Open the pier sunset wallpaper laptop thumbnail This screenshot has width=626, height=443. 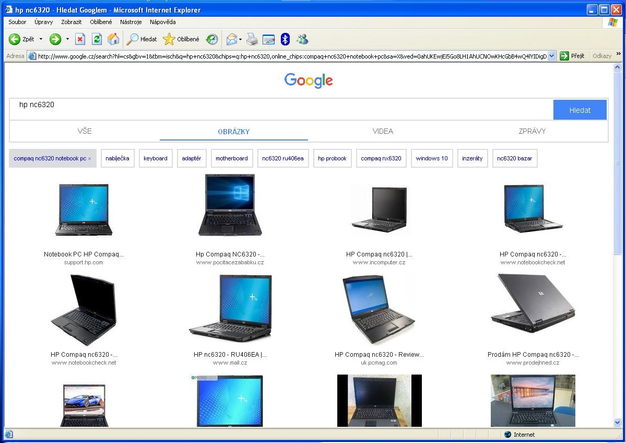point(533,401)
